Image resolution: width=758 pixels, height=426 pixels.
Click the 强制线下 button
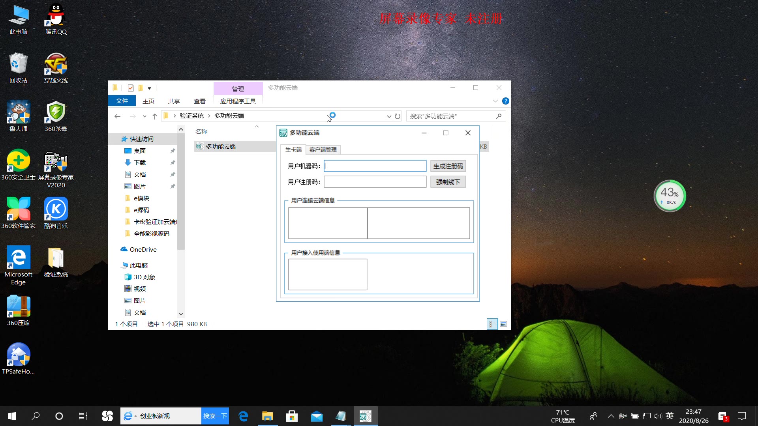448,182
